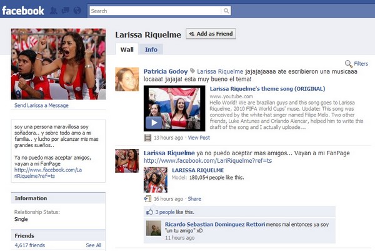Click the Larissa Riquelme profile name heading
The height and width of the screenshot is (251, 375).
pos(148,34)
